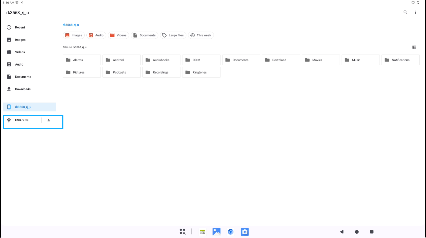Toggle the Images filter chip
Viewport: 426px width, 238px height.
[74, 35]
